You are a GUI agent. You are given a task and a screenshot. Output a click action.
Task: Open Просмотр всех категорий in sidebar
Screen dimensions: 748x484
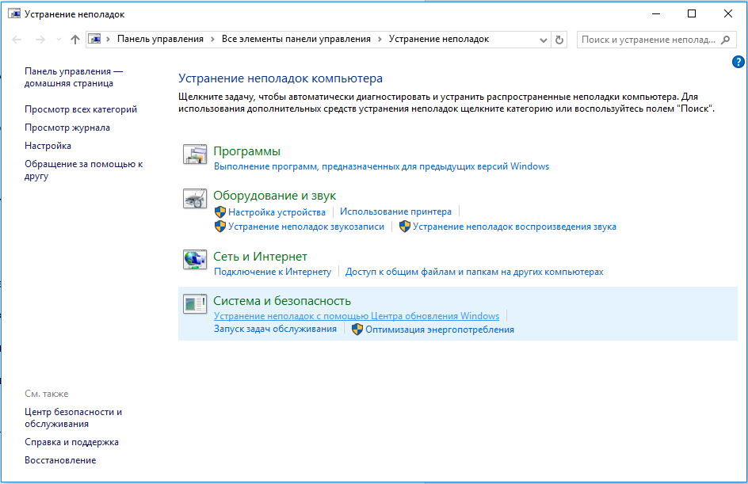click(81, 109)
